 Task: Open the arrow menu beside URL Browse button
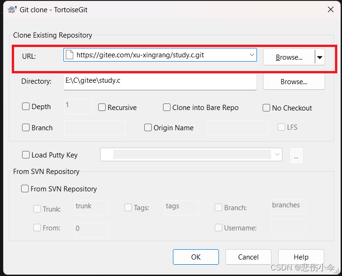(x=320, y=57)
